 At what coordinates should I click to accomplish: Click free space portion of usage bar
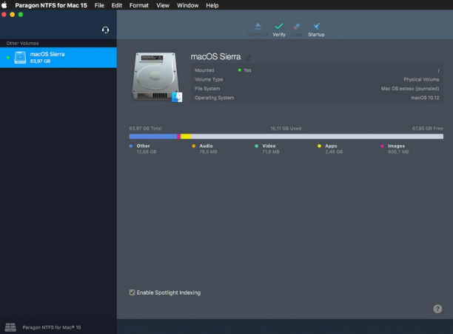click(x=317, y=136)
